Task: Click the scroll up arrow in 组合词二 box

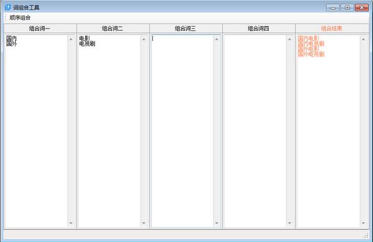Action: [x=144, y=39]
